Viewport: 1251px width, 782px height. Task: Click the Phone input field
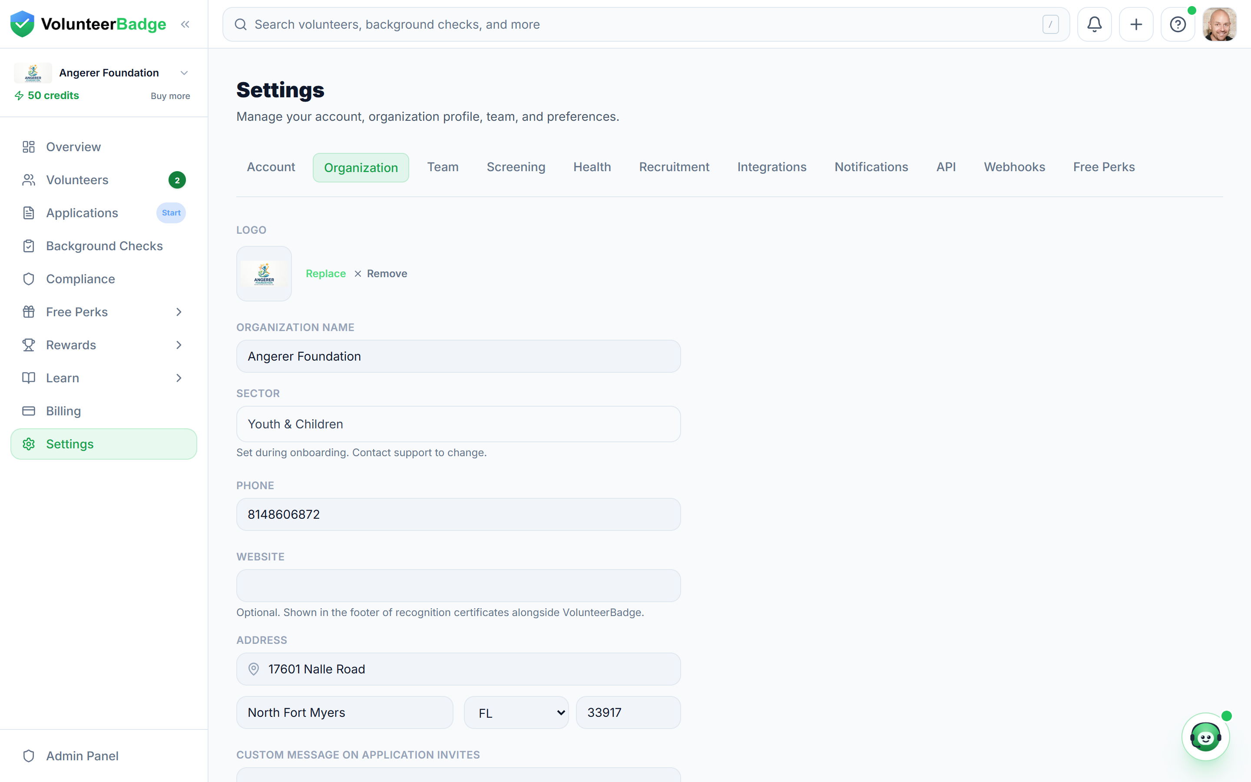[x=459, y=515]
